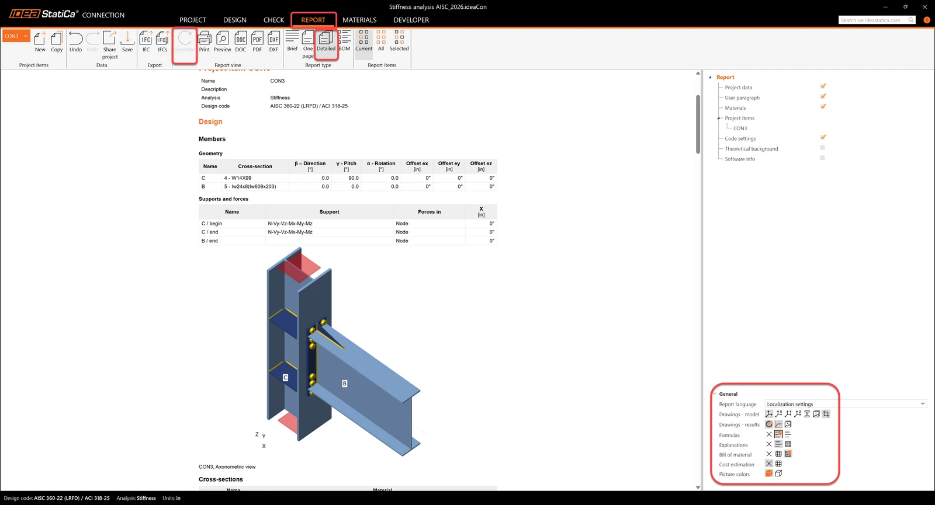Select the Theoretical background tree item

point(752,149)
